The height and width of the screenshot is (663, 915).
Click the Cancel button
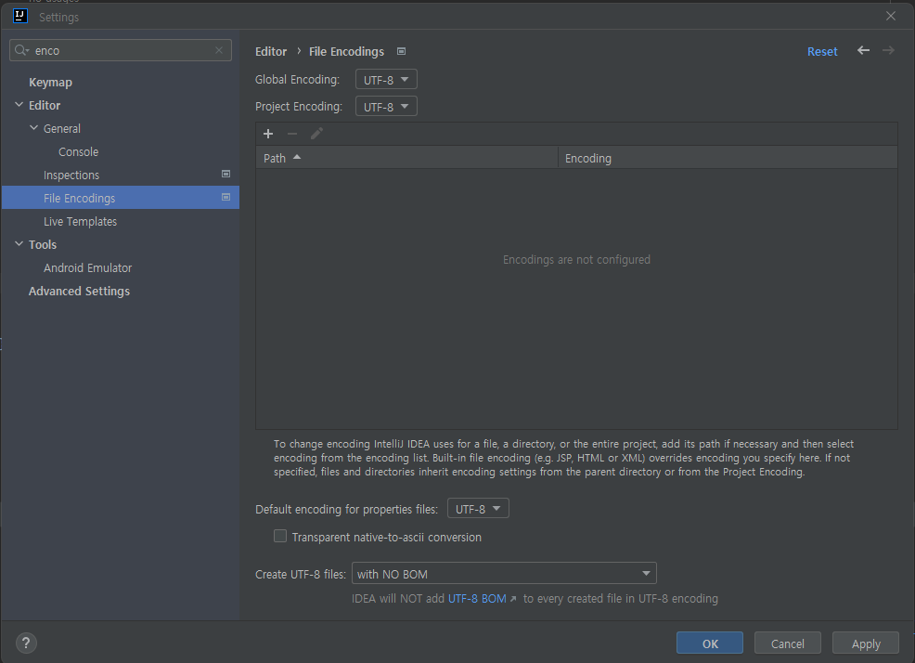click(x=787, y=643)
